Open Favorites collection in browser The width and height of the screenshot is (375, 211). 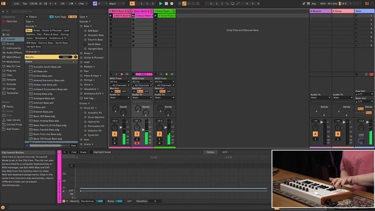(12, 21)
